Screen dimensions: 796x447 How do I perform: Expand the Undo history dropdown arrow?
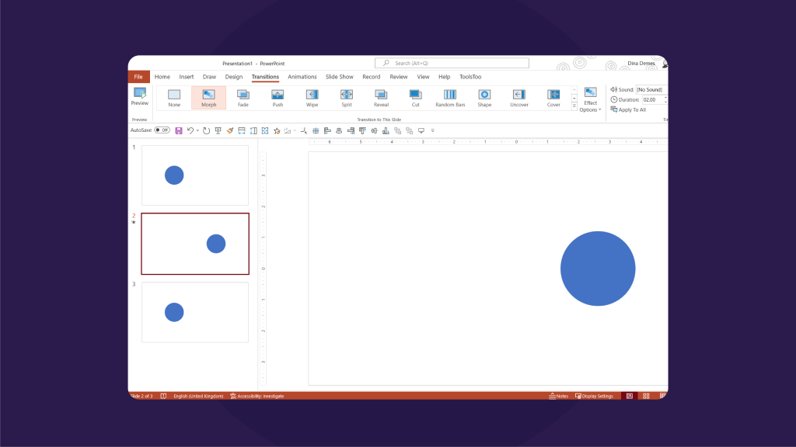(x=197, y=130)
